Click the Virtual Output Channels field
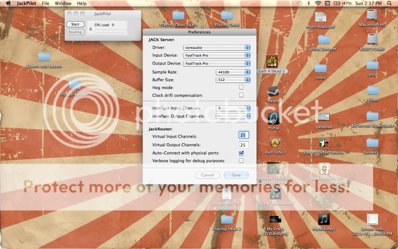This screenshot has height=249, width=398. coord(244,145)
